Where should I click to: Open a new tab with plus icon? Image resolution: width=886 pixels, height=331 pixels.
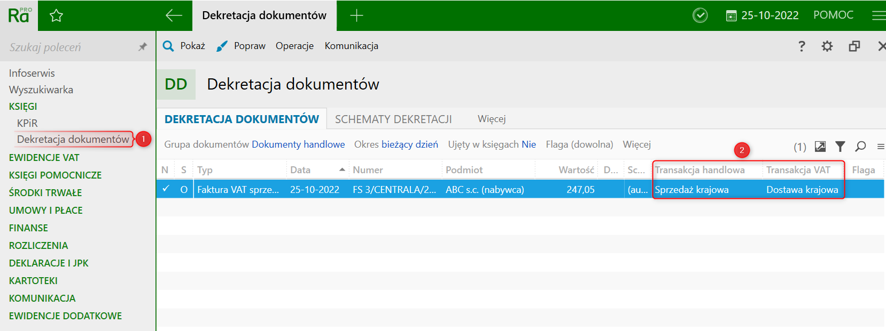(356, 15)
